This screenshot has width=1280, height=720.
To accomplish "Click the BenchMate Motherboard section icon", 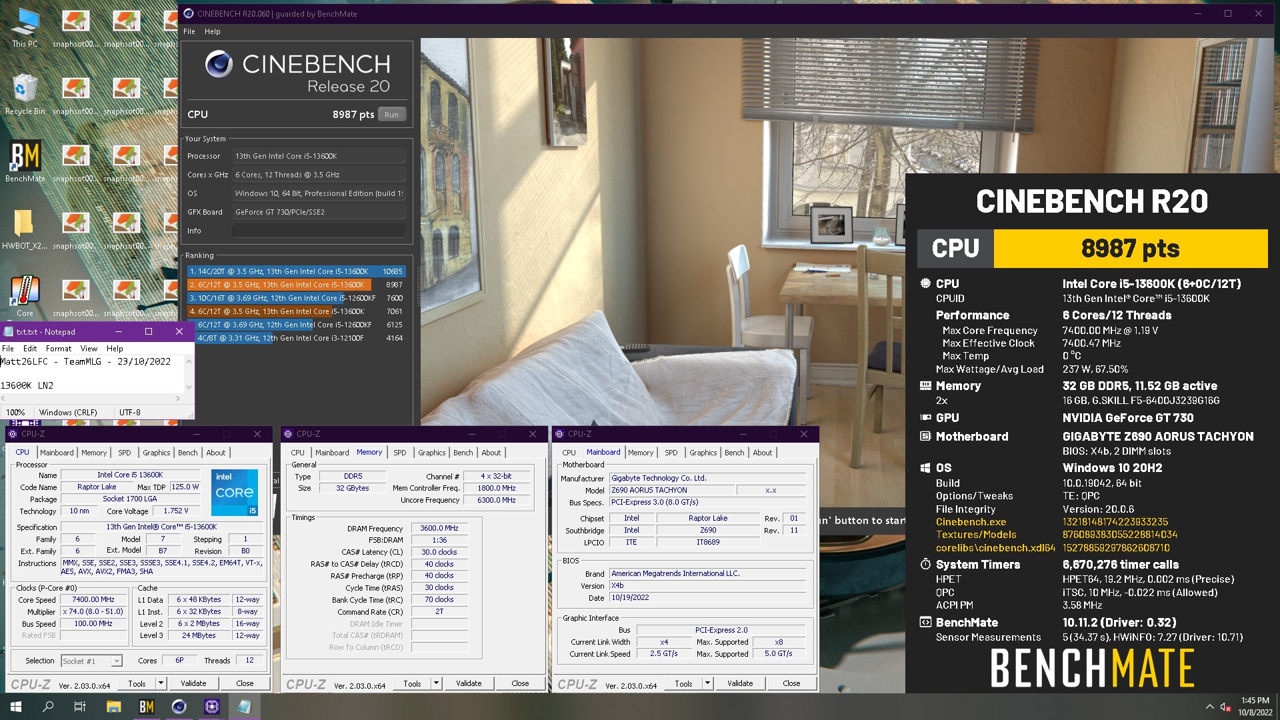I will coord(925,436).
